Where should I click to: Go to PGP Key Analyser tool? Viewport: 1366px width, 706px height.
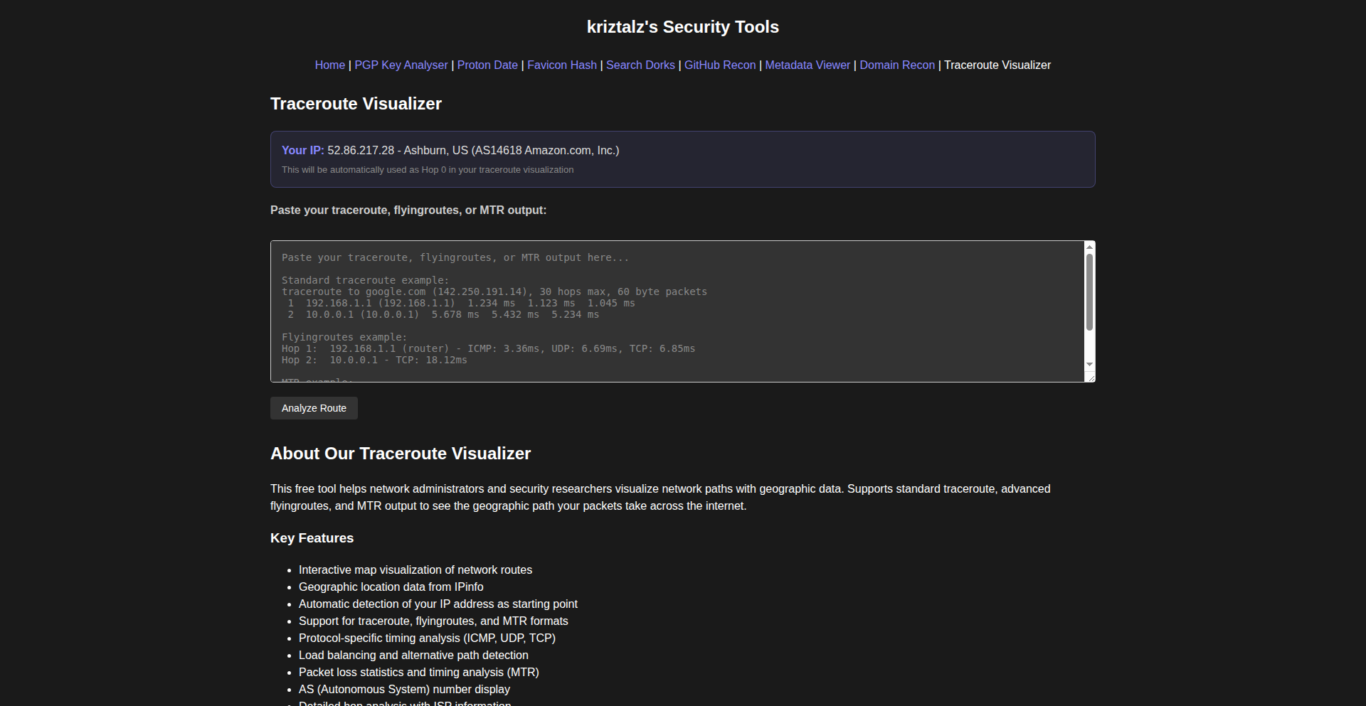click(401, 65)
